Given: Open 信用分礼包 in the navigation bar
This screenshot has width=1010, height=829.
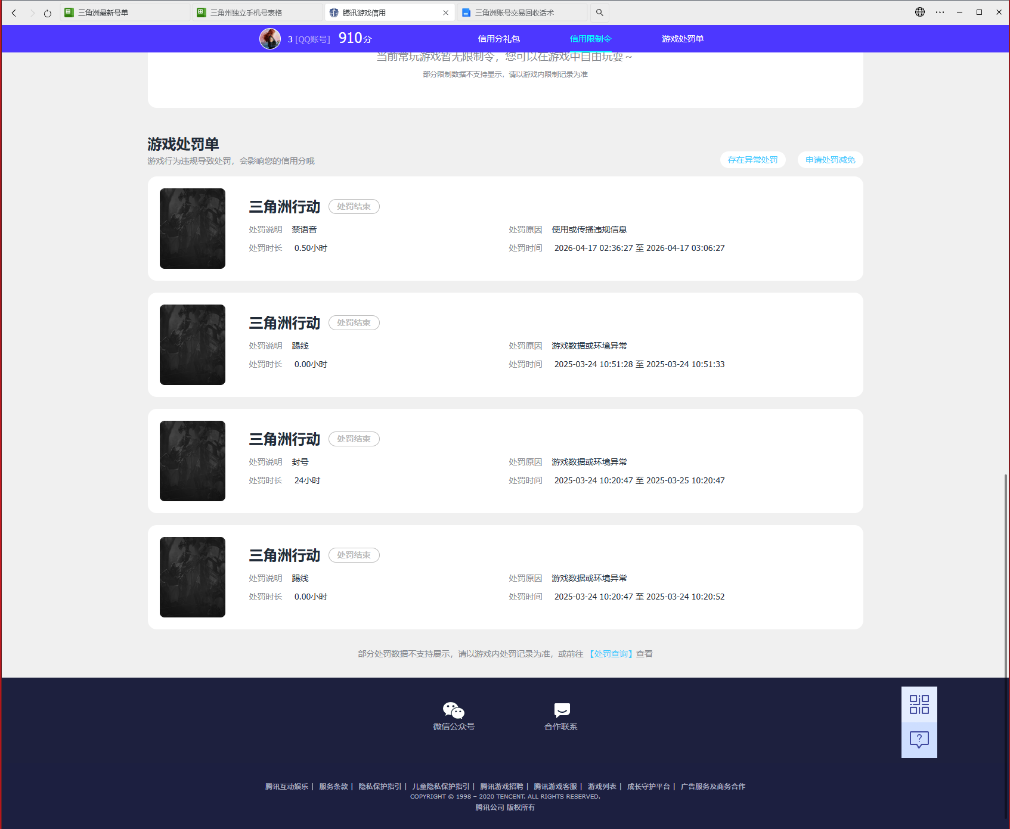Looking at the screenshot, I should [x=499, y=39].
